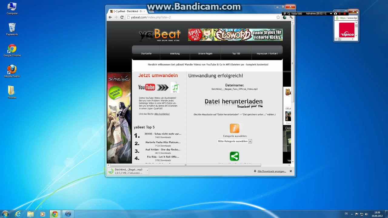This screenshot has width=388, height=218.
Task: Click 'Alles kostenlos!' link
Action: (x=162, y=114)
